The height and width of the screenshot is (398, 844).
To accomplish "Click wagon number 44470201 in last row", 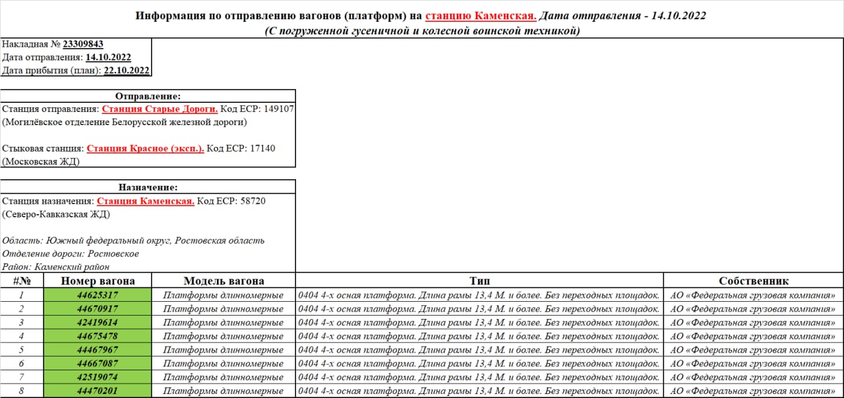I will pyautogui.click(x=98, y=391).
